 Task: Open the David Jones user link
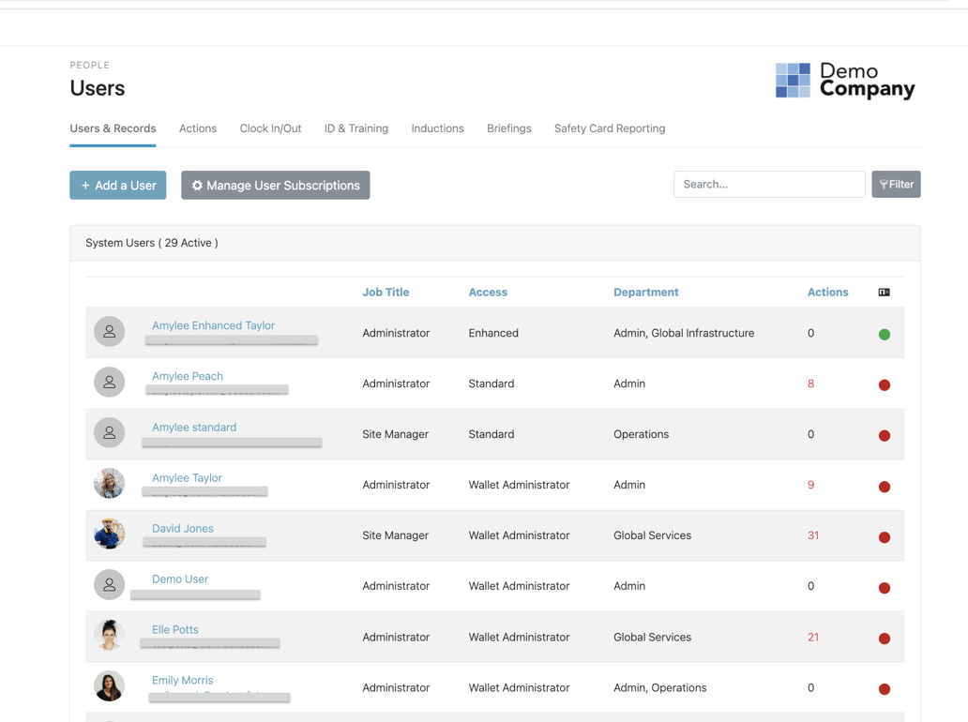click(183, 528)
